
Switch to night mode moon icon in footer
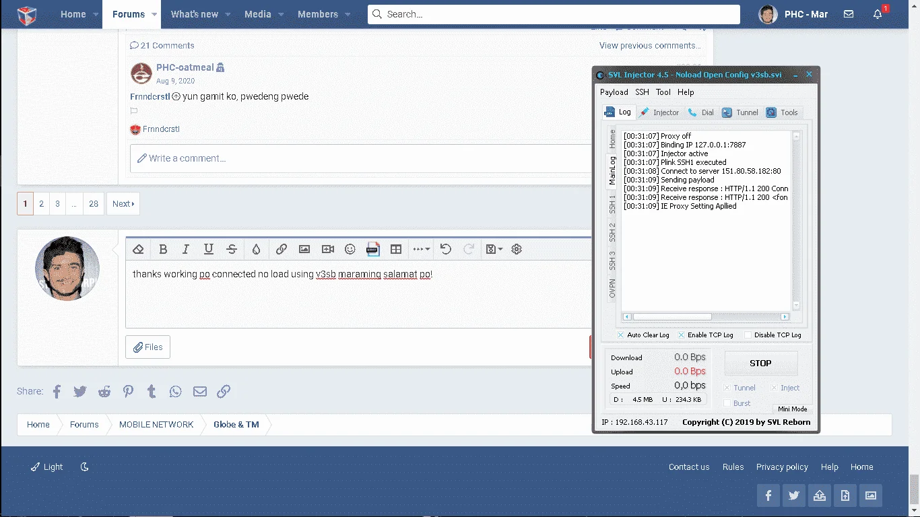coord(84,467)
